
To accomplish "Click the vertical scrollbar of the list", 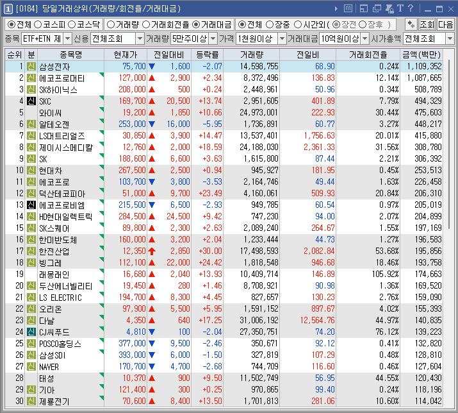I will point(448,145).
